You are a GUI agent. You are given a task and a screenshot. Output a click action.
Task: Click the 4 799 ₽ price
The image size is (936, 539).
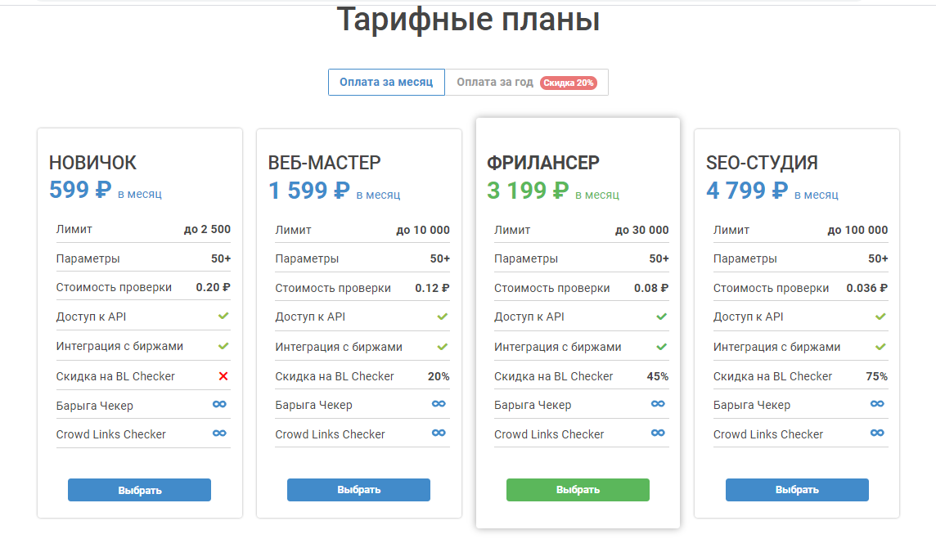pos(747,191)
